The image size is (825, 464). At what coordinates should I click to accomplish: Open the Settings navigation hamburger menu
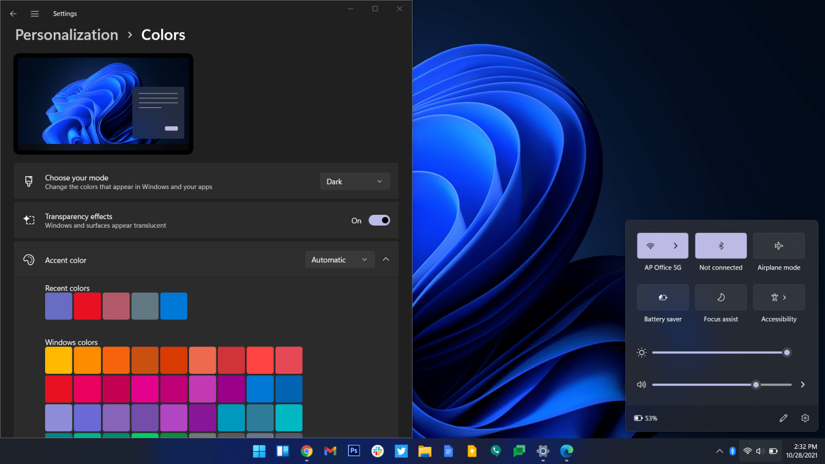coord(34,13)
